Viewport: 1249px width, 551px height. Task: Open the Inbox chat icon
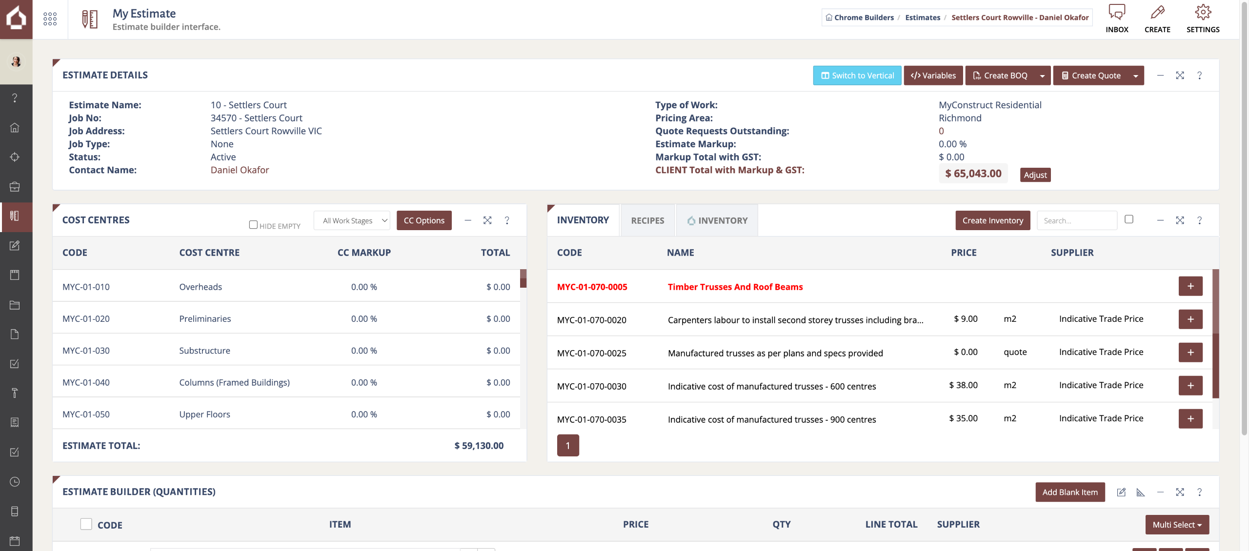pos(1116,12)
